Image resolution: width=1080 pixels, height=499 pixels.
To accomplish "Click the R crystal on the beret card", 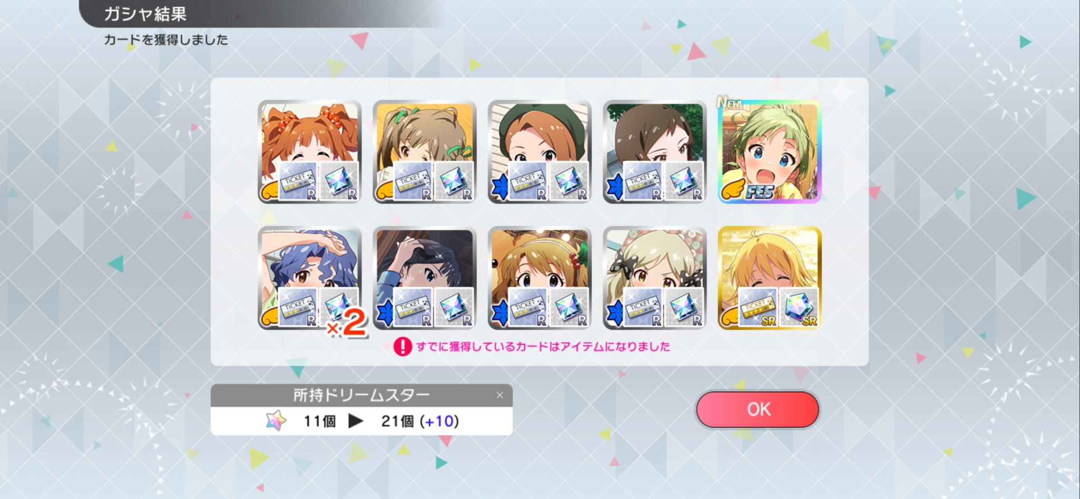I will pos(569,181).
